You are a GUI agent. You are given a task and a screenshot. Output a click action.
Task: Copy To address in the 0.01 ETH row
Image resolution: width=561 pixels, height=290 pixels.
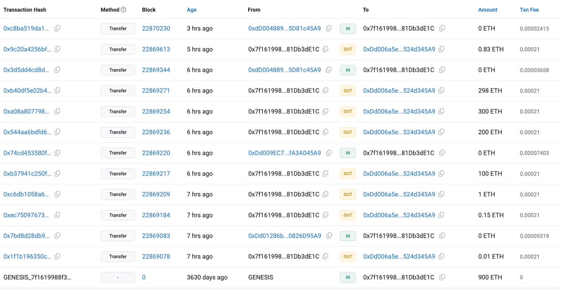pos(442,256)
